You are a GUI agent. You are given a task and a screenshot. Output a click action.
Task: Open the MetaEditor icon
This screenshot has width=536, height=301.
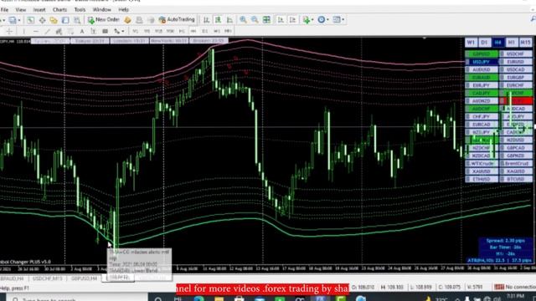click(127, 20)
